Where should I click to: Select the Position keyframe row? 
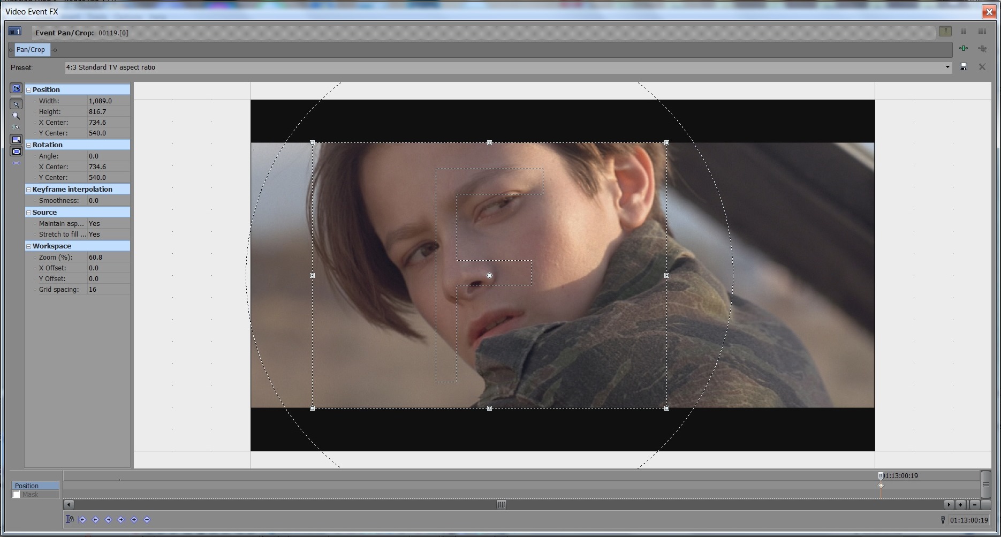coord(35,486)
